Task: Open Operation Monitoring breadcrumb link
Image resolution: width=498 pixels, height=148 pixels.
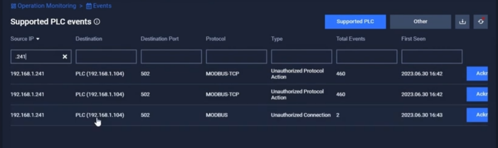Action: coord(47,6)
